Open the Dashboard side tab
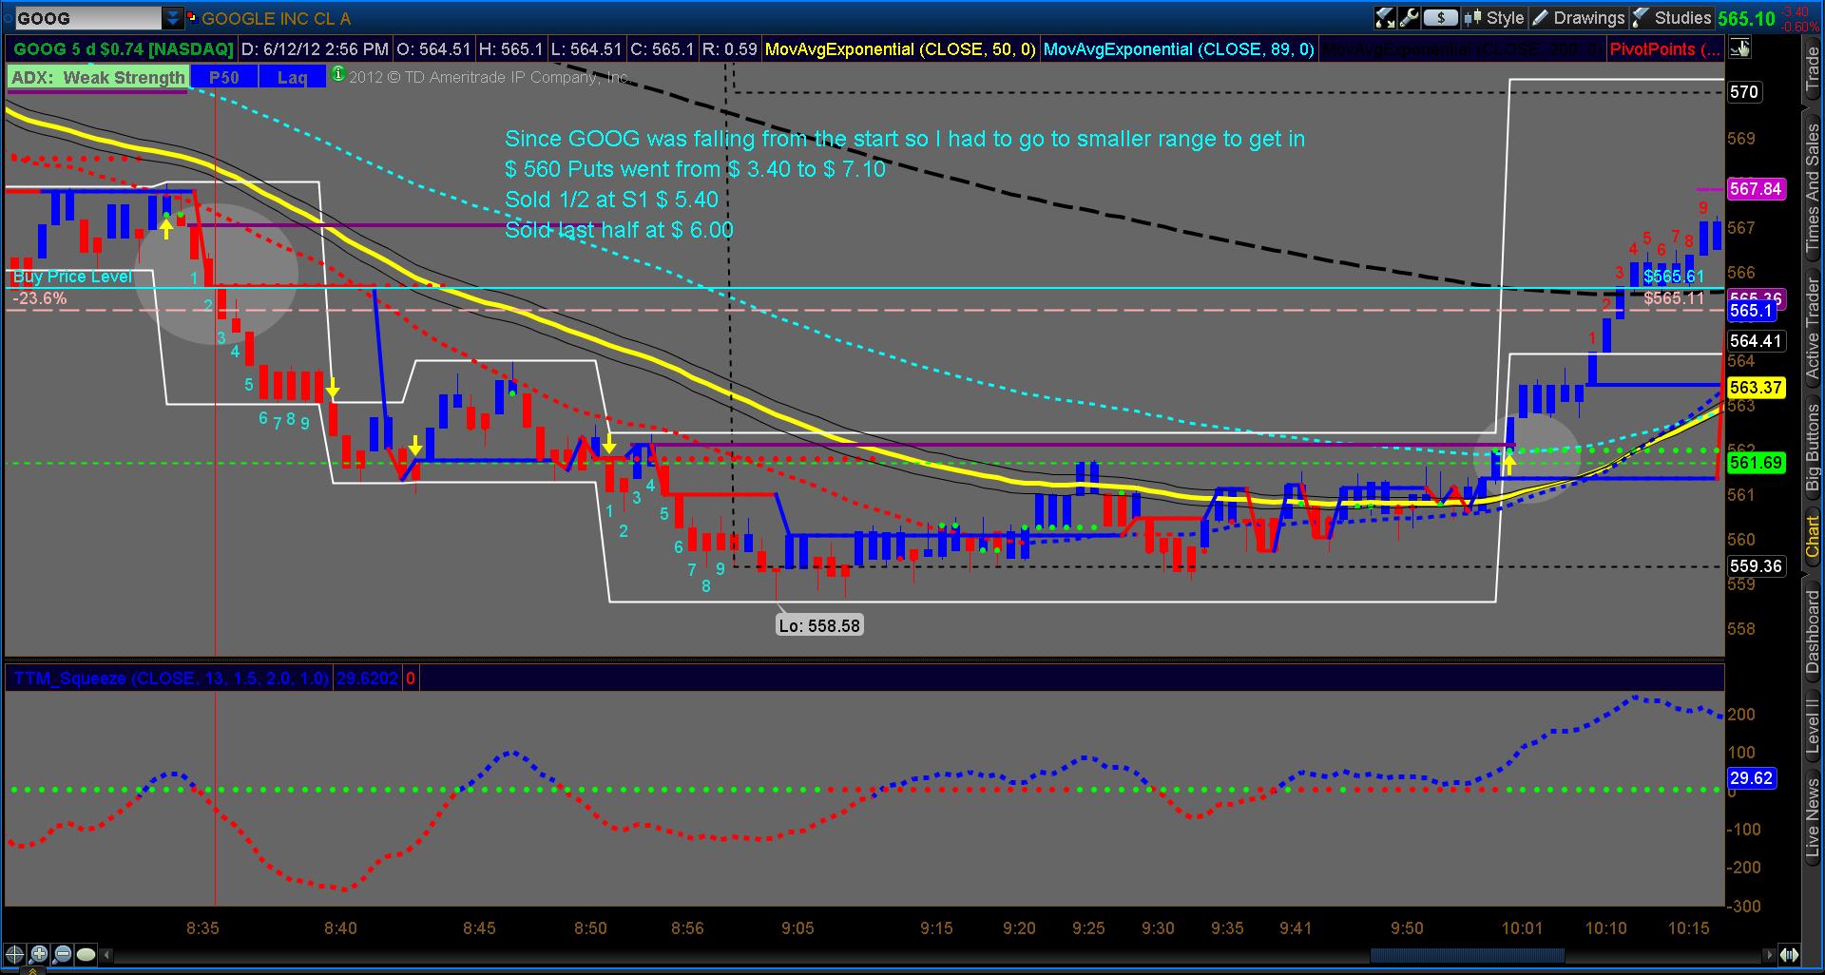 coord(1813,632)
